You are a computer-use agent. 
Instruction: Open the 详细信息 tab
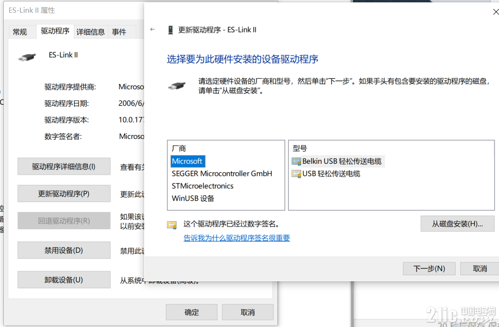tap(91, 32)
